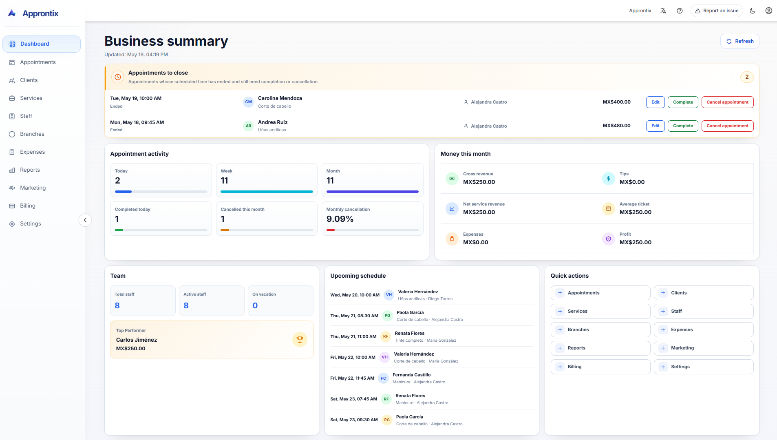Mark Andrea Ruiz's appointment complete

coord(683,126)
